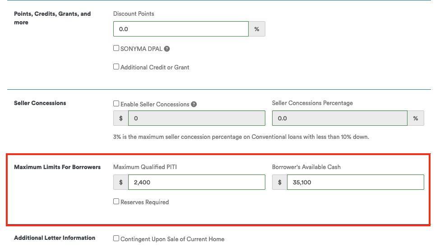
Task: Click the dollar sign before Maximum Qualified PITI
Action: coord(121,182)
